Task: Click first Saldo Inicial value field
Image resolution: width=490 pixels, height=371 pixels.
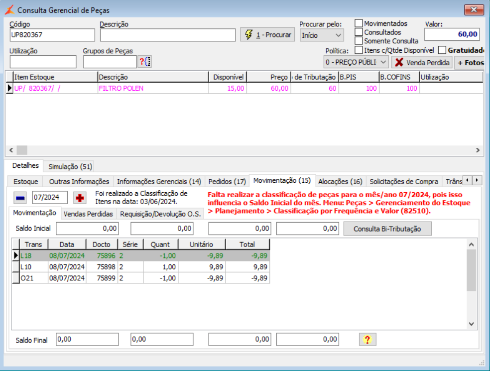Action: [x=88, y=229]
